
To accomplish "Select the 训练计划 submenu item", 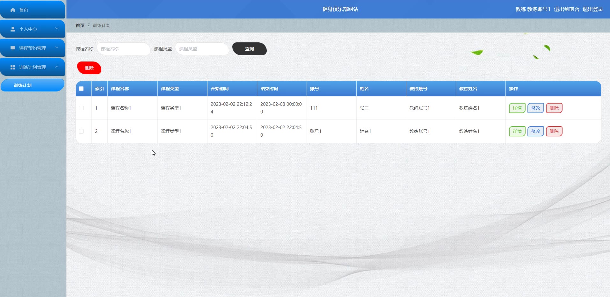I will pos(33,85).
